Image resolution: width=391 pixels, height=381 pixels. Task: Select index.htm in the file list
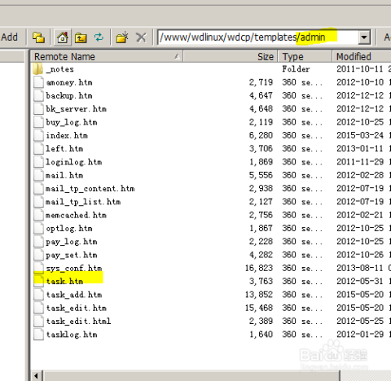(x=67, y=135)
